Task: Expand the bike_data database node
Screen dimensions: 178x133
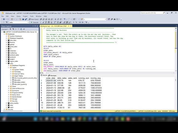Action: (6, 40)
